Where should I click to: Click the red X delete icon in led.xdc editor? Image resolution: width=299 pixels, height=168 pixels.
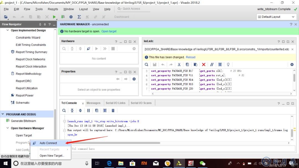pos(203,64)
